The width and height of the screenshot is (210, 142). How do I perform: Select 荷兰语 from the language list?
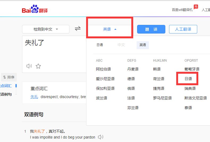click(x=159, y=79)
